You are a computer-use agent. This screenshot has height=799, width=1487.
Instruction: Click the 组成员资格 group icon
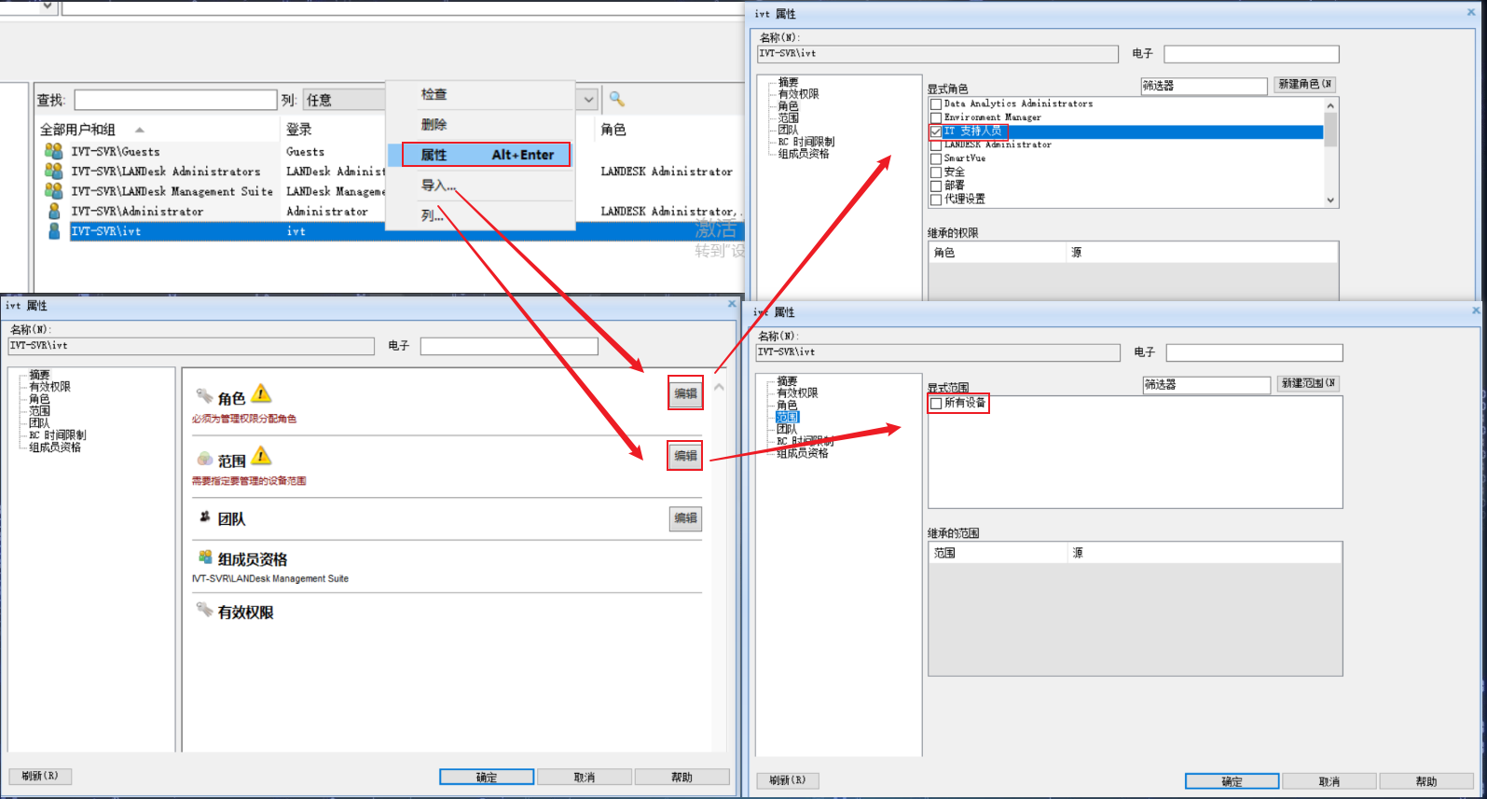click(x=205, y=558)
